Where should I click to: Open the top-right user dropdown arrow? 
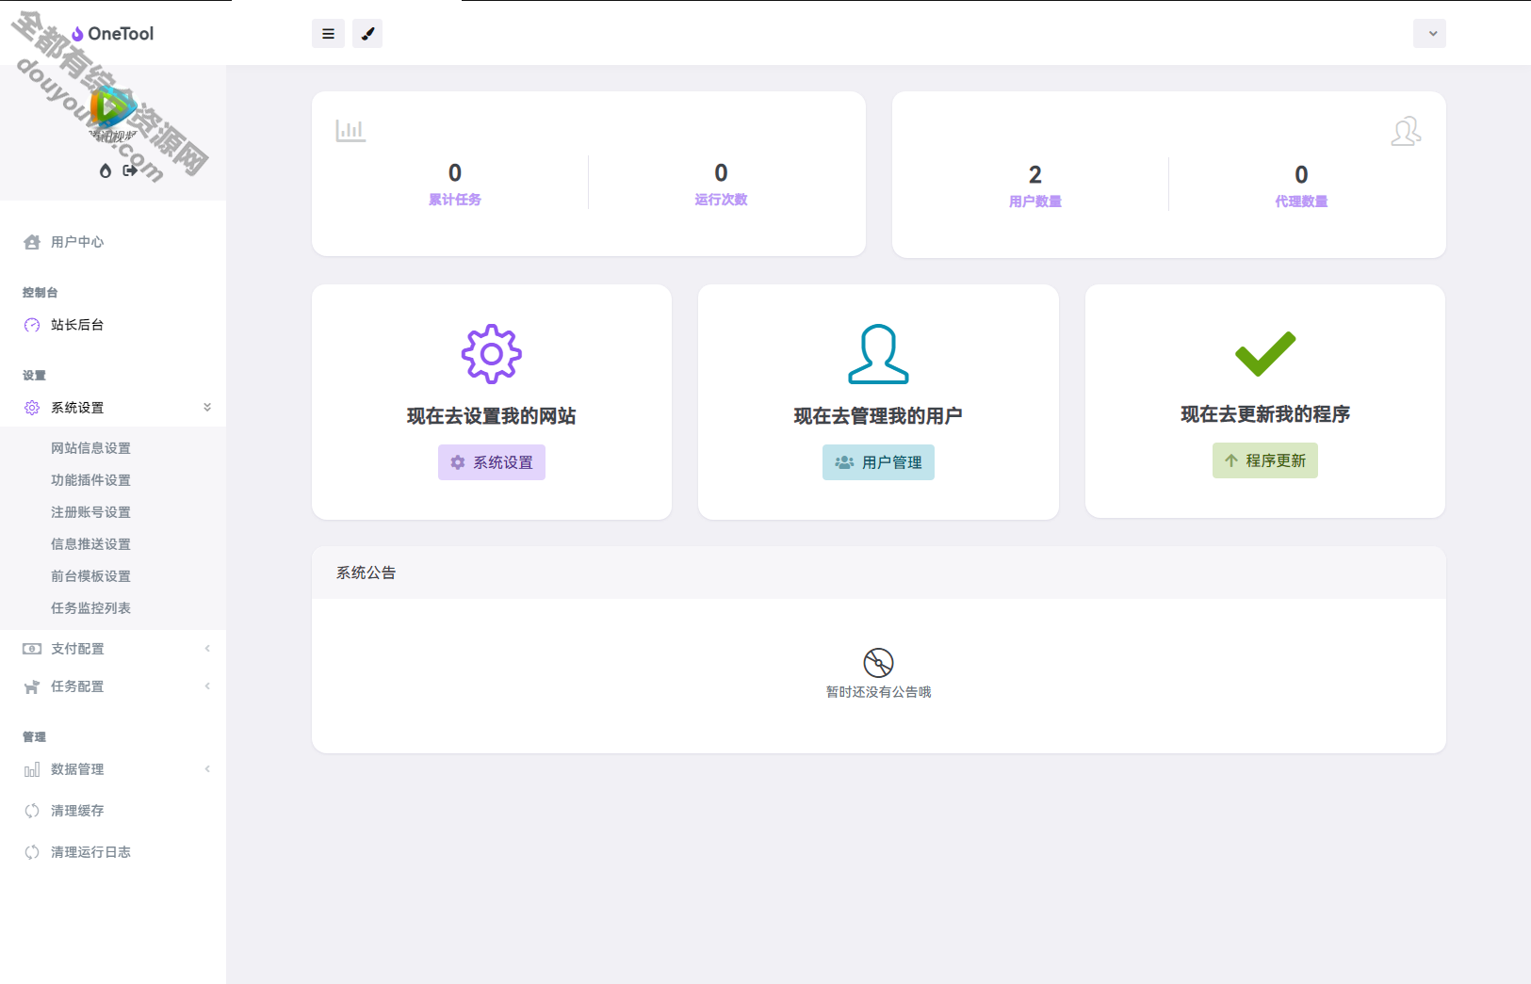click(x=1429, y=34)
